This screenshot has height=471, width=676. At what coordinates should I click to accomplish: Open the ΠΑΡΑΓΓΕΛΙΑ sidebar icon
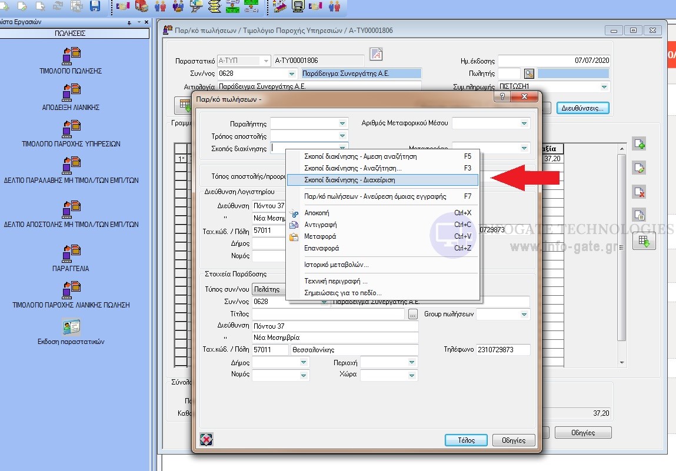click(x=71, y=253)
